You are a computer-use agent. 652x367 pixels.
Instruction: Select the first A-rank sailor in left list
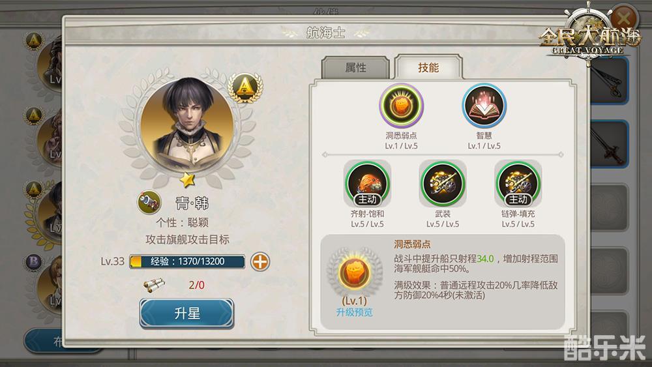coord(44,63)
